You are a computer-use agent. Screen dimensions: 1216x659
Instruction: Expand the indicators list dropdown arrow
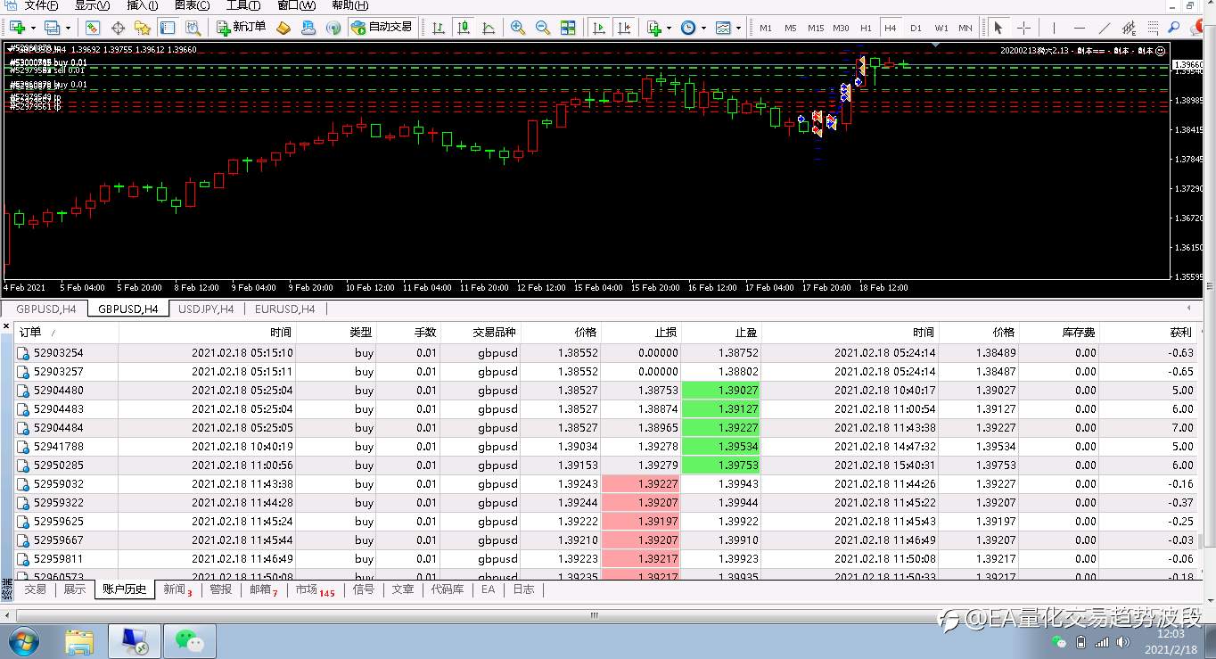pyautogui.click(x=669, y=28)
